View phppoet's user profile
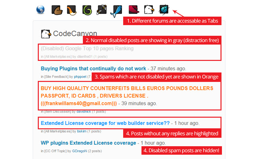 80,77
